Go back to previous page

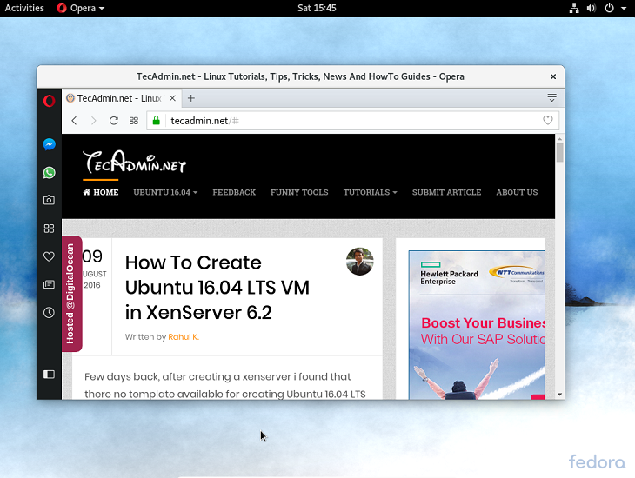(x=74, y=121)
